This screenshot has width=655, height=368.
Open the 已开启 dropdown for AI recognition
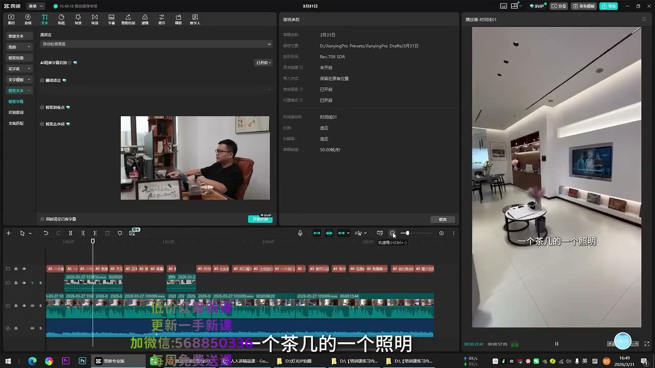point(263,62)
